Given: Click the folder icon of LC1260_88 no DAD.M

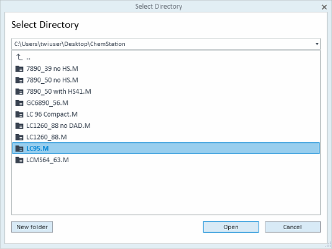Looking at the screenshot, I should (x=19, y=126).
